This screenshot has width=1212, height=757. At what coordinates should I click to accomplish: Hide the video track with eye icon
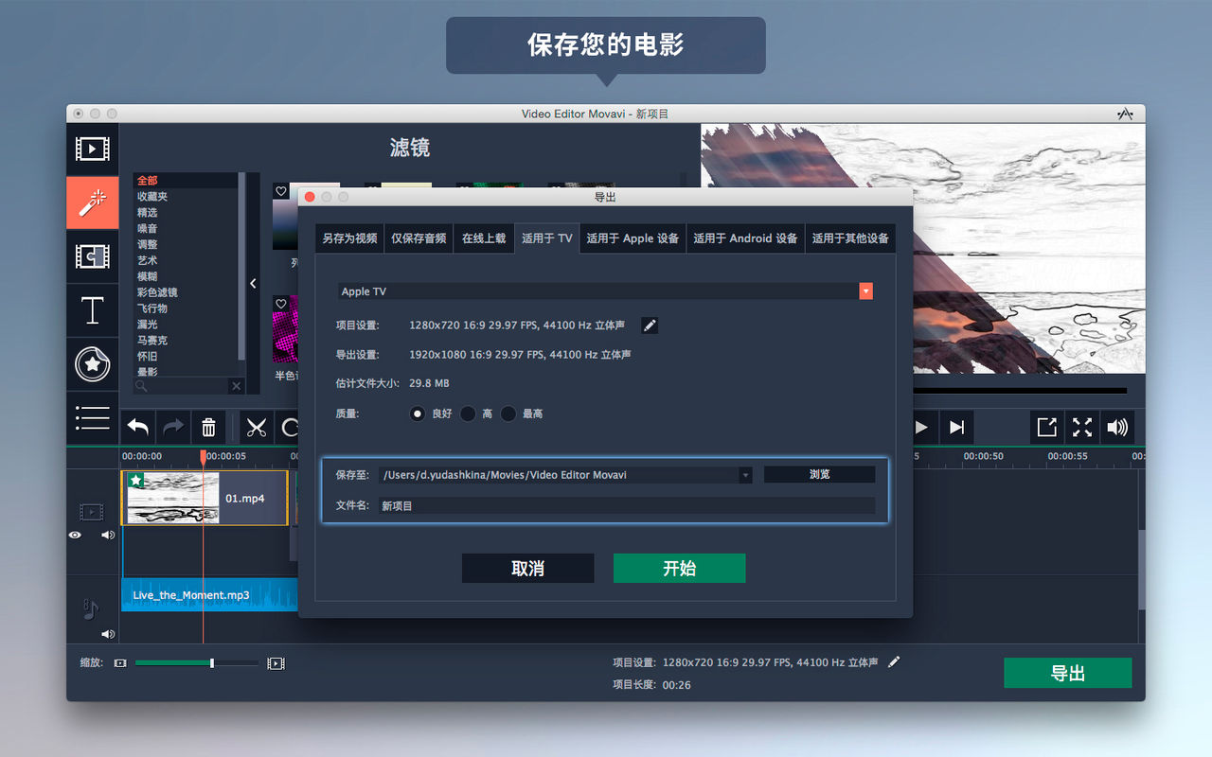point(75,535)
